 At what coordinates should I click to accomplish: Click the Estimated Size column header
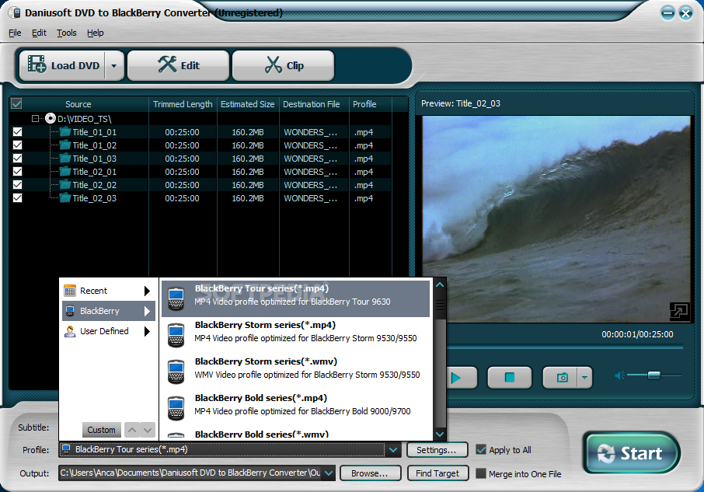pos(248,104)
